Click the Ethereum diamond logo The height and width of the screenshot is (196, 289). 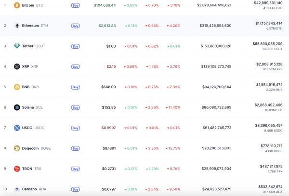pyautogui.click(x=17, y=26)
